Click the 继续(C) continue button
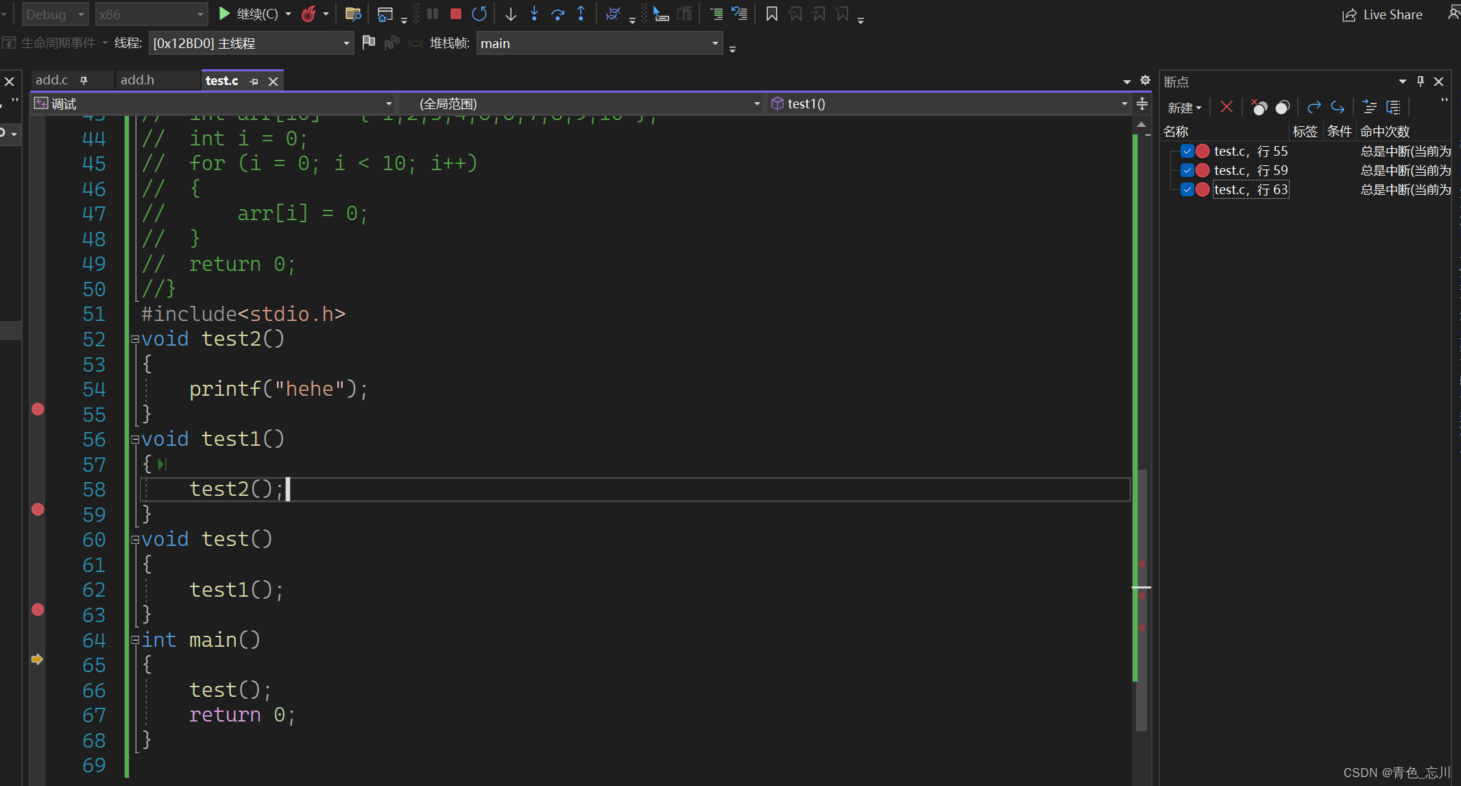The image size is (1461, 786). (248, 14)
